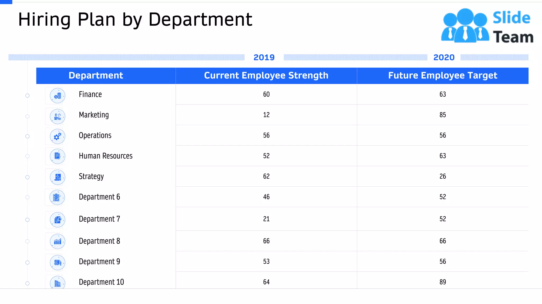Select the Finance row label
The image size is (542, 304).
[90, 94]
